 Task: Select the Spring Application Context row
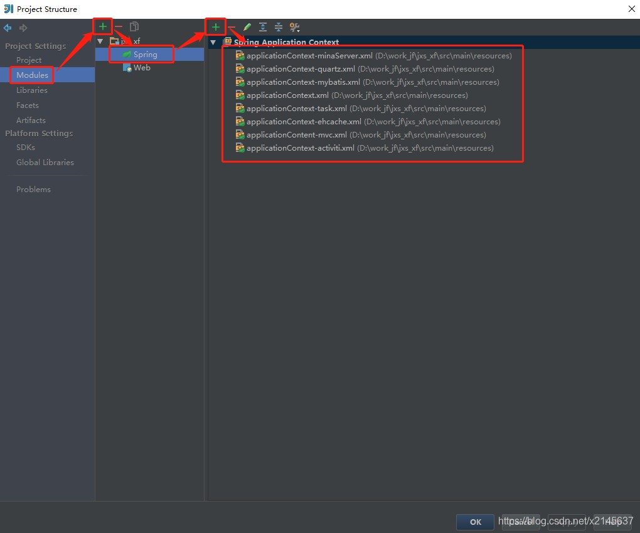pyautogui.click(x=424, y=42)
